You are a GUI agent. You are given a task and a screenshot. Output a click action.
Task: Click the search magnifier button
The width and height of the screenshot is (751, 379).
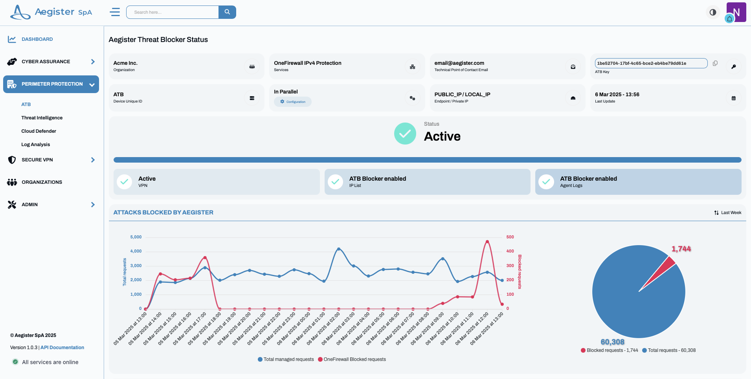227,12
